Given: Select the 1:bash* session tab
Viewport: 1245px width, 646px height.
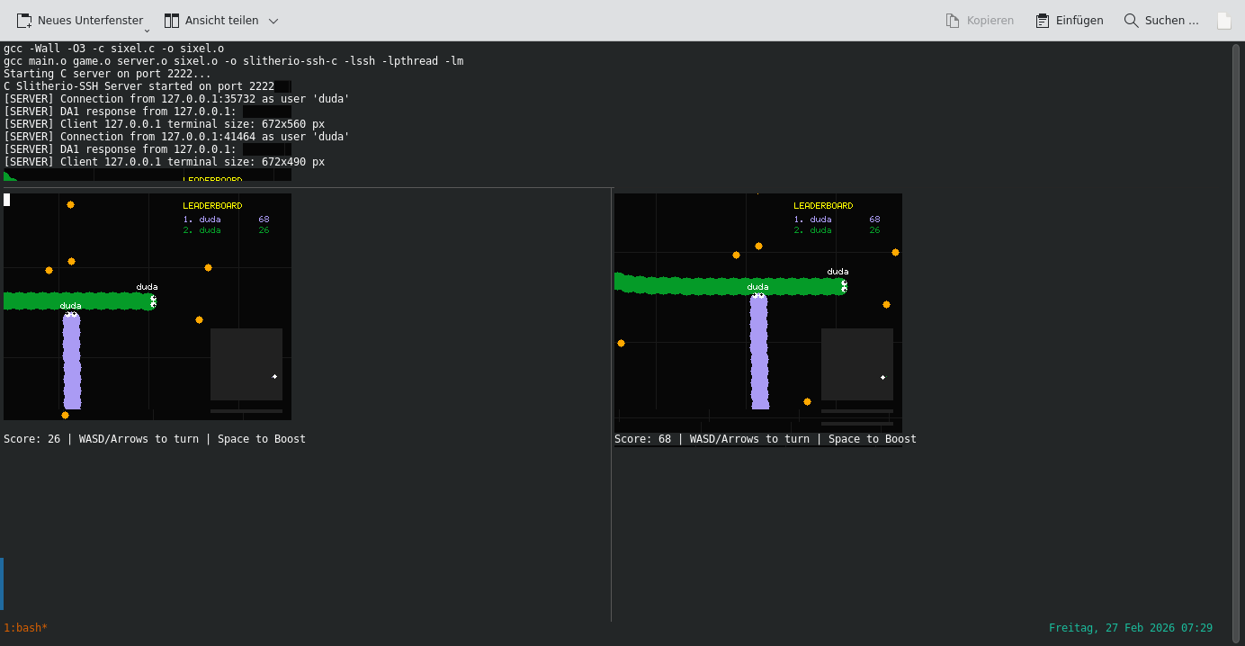Looking at the screenshot, I should (x=24, y=627).
